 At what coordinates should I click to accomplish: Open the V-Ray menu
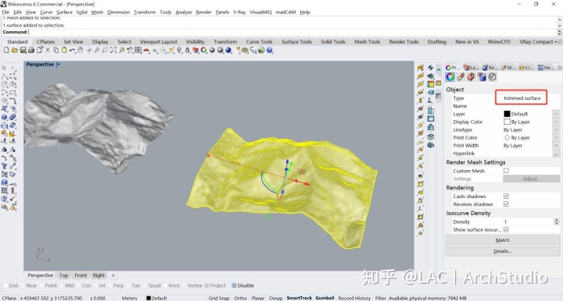coord(239,12)
